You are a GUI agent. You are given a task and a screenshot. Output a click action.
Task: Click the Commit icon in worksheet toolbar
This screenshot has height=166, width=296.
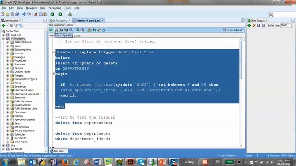[x=77, y=30]
